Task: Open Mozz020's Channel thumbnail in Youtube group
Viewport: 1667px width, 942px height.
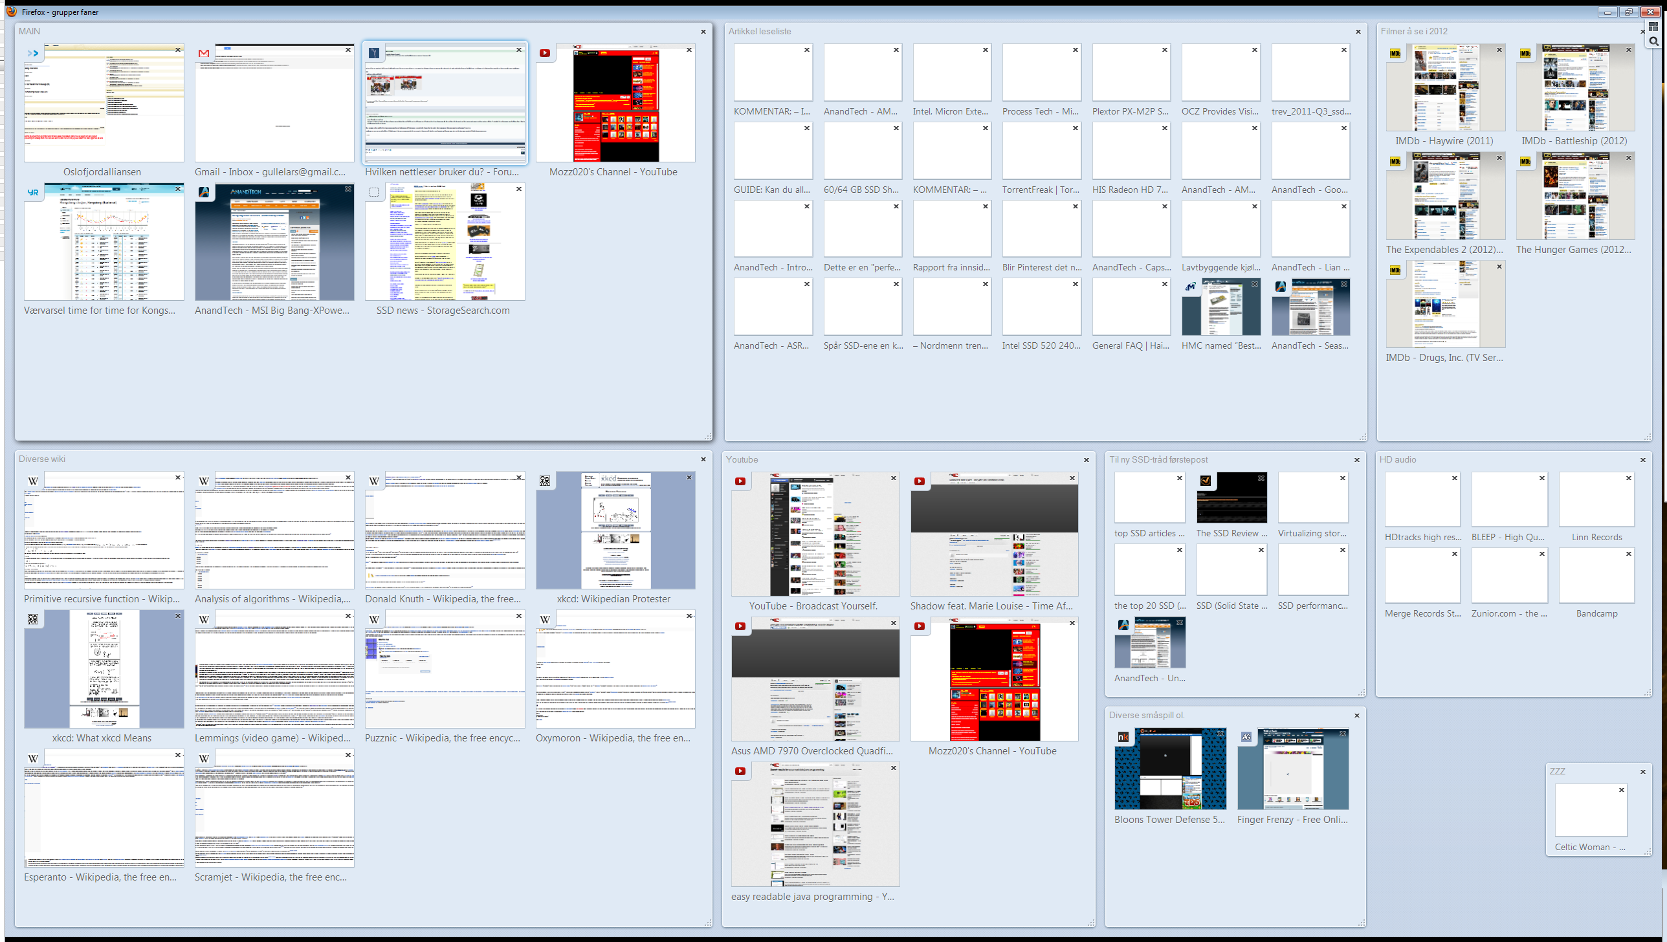Action: 995,679
